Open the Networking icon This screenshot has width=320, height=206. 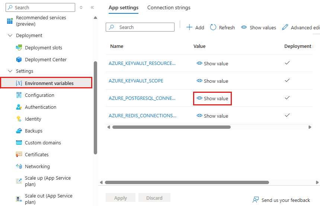(x=19, y=166)
